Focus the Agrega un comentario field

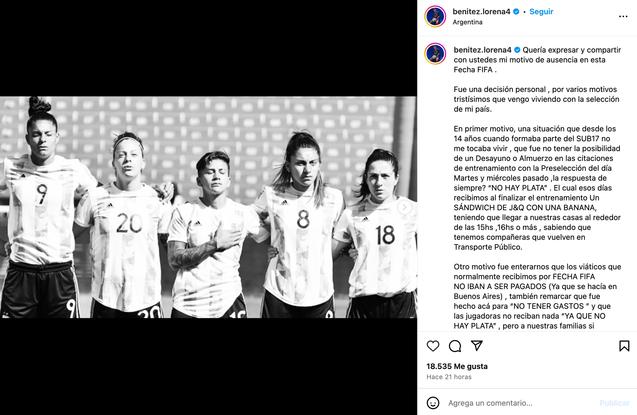519,403
